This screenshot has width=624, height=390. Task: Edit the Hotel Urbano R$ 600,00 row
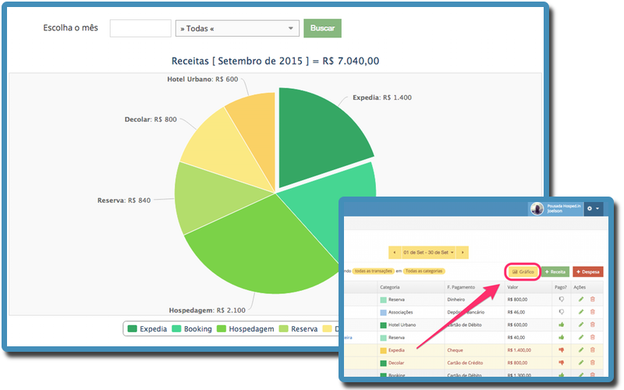(580, 324)
